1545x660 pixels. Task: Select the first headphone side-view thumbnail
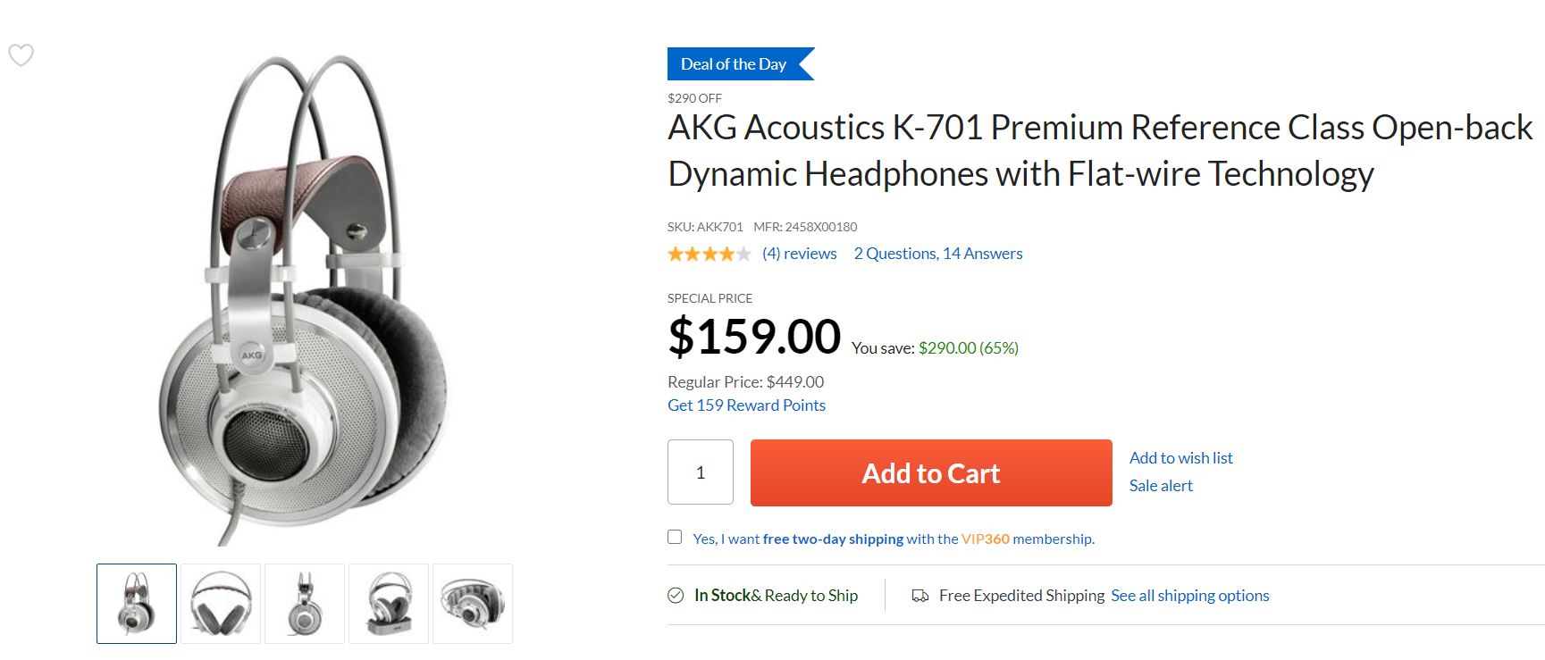point(137,604)
